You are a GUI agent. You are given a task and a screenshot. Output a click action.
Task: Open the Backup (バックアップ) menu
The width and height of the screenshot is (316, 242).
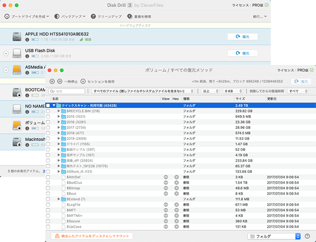[70, 17]
